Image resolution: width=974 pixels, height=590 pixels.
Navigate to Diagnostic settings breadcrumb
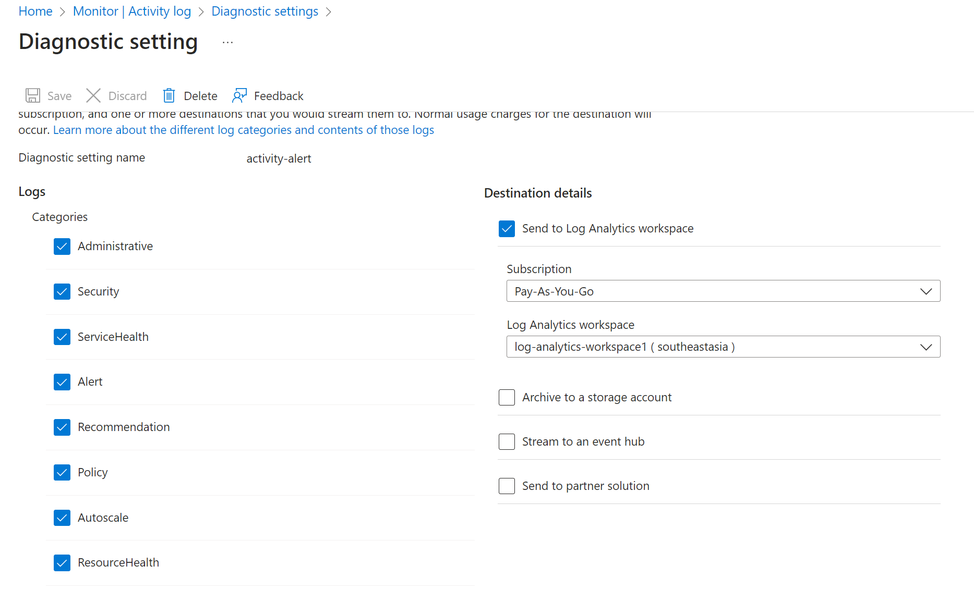[x=264, y=11]
